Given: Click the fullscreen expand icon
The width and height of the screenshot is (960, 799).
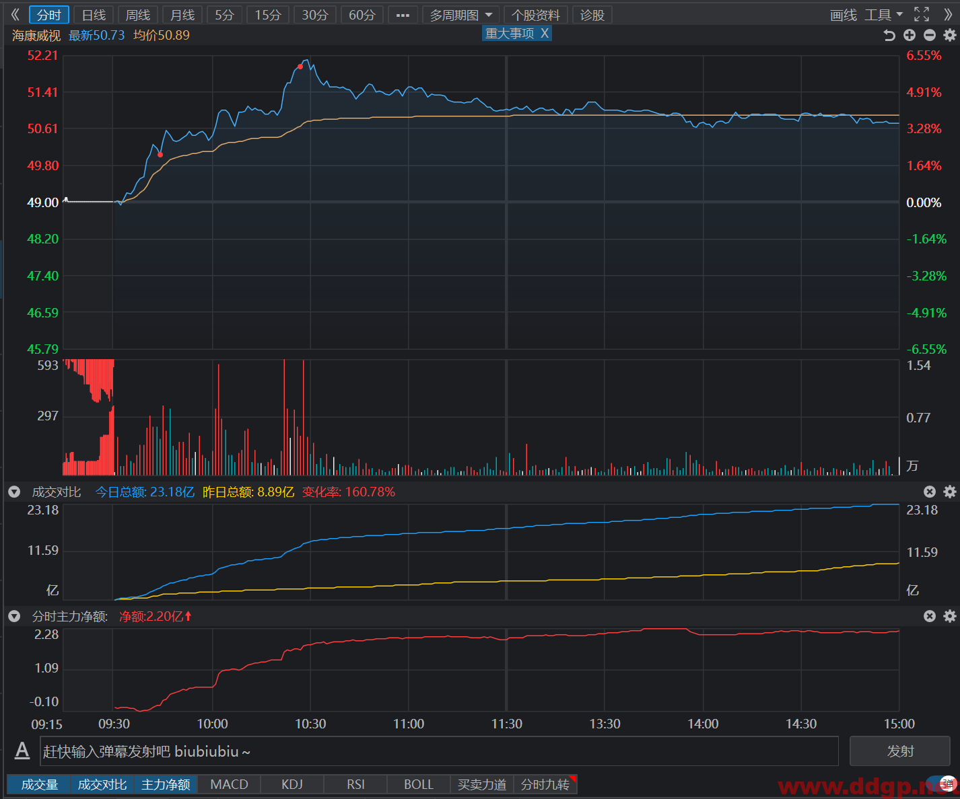Looking at the screenshot, I should point(922,14).
